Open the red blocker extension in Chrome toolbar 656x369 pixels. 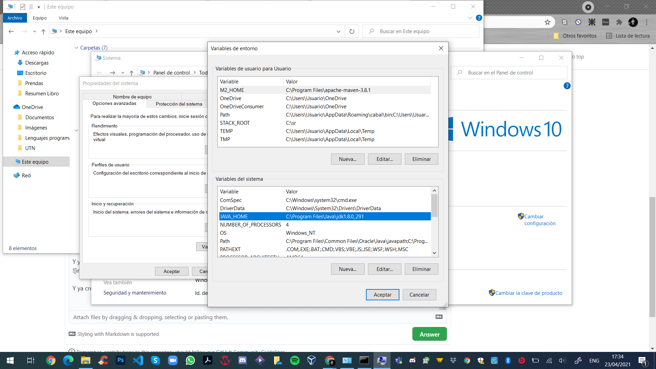(x=578, y=22)
